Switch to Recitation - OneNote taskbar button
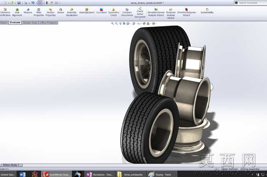267x177 pixels. tap(100, 174)
